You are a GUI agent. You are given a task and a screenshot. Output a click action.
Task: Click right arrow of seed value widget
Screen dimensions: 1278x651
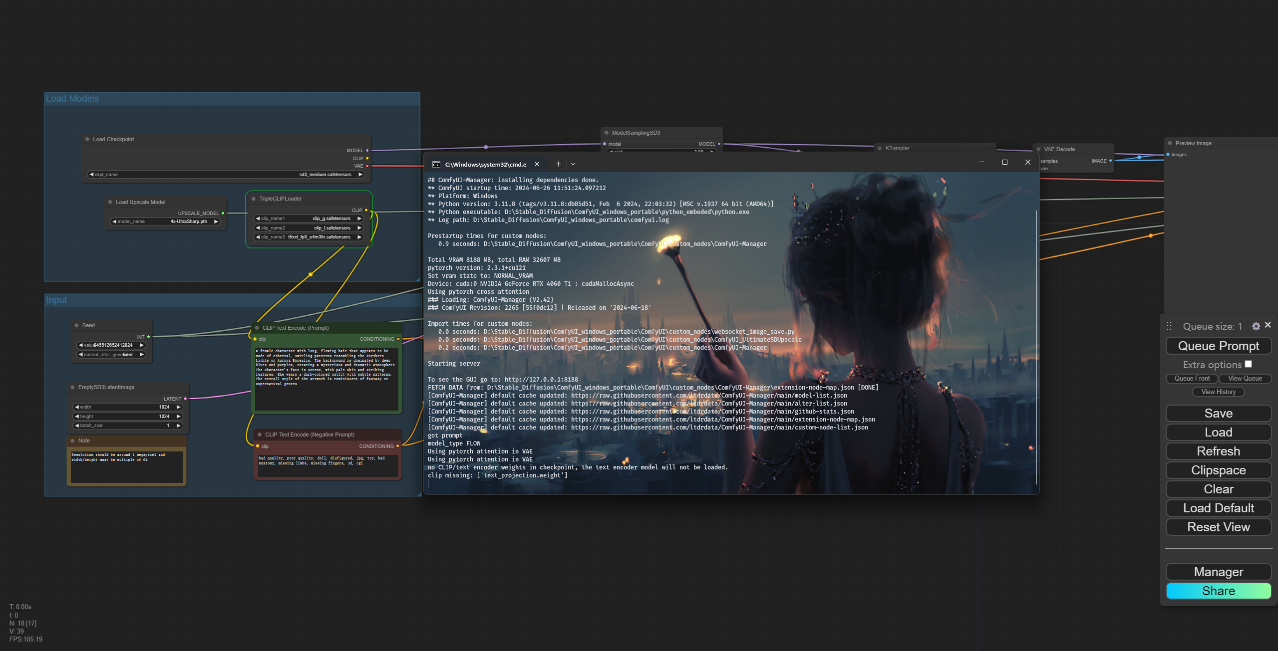(141, 345)
